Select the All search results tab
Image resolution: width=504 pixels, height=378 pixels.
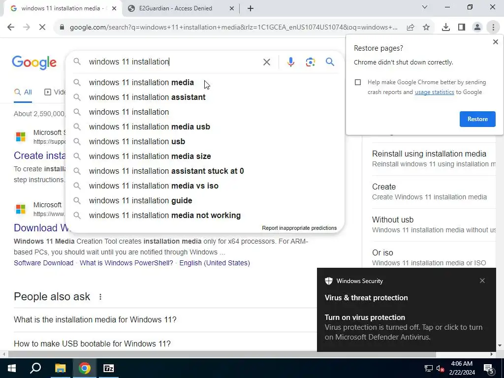(x=23, y=92)
